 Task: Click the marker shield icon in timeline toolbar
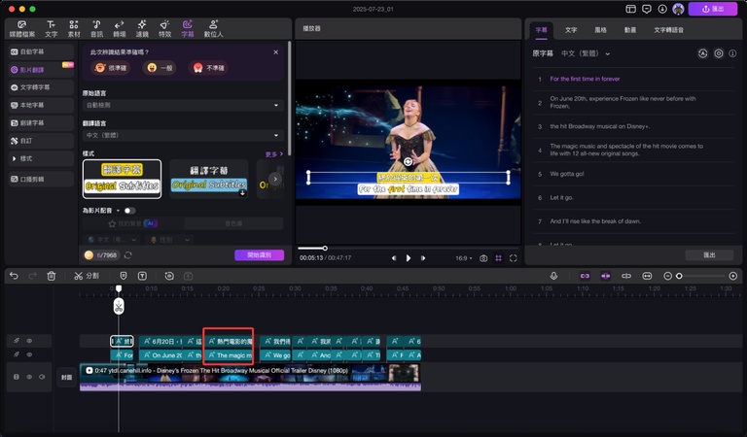pos(124,276)
